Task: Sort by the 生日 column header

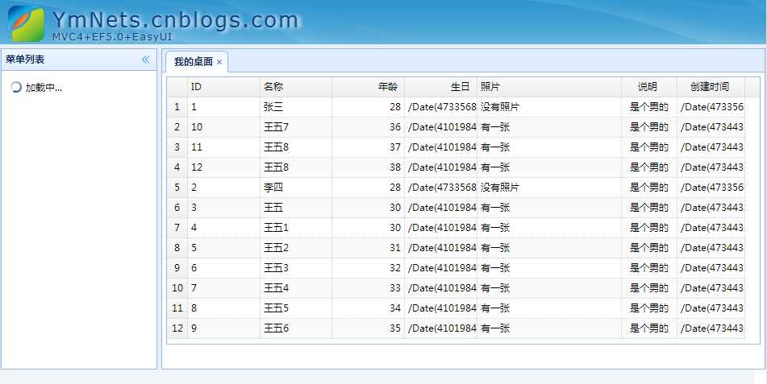Action: [x=440, y=87]
